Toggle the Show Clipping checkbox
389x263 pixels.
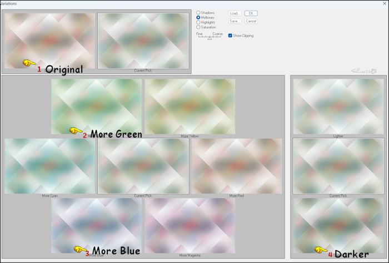230,36
